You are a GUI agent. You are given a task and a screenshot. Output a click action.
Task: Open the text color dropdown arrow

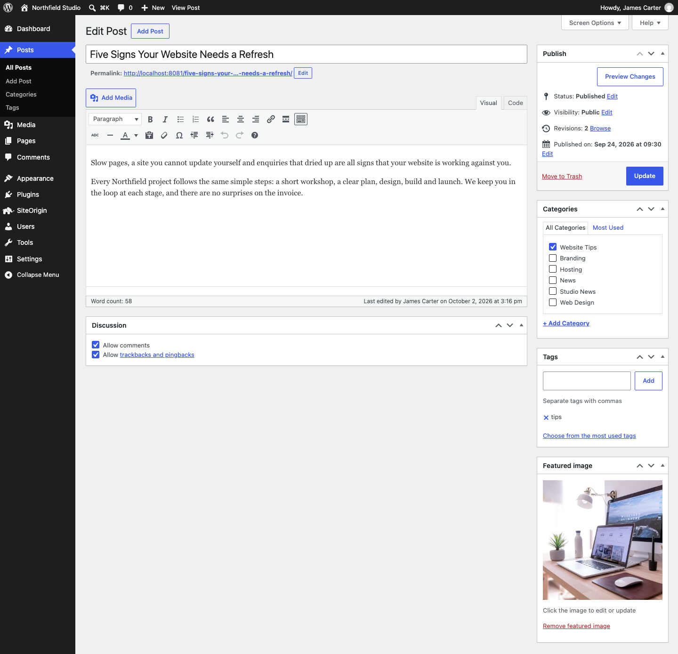pos(136,135)
